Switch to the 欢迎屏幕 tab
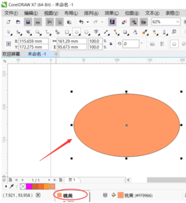Screen dimensions: 186x203 (11, 54)
